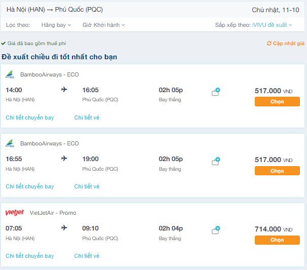Click the VietJet airline logo
The height and width of the screenshot is (270, 307).
pyautogui.click(x=14, y=213)
